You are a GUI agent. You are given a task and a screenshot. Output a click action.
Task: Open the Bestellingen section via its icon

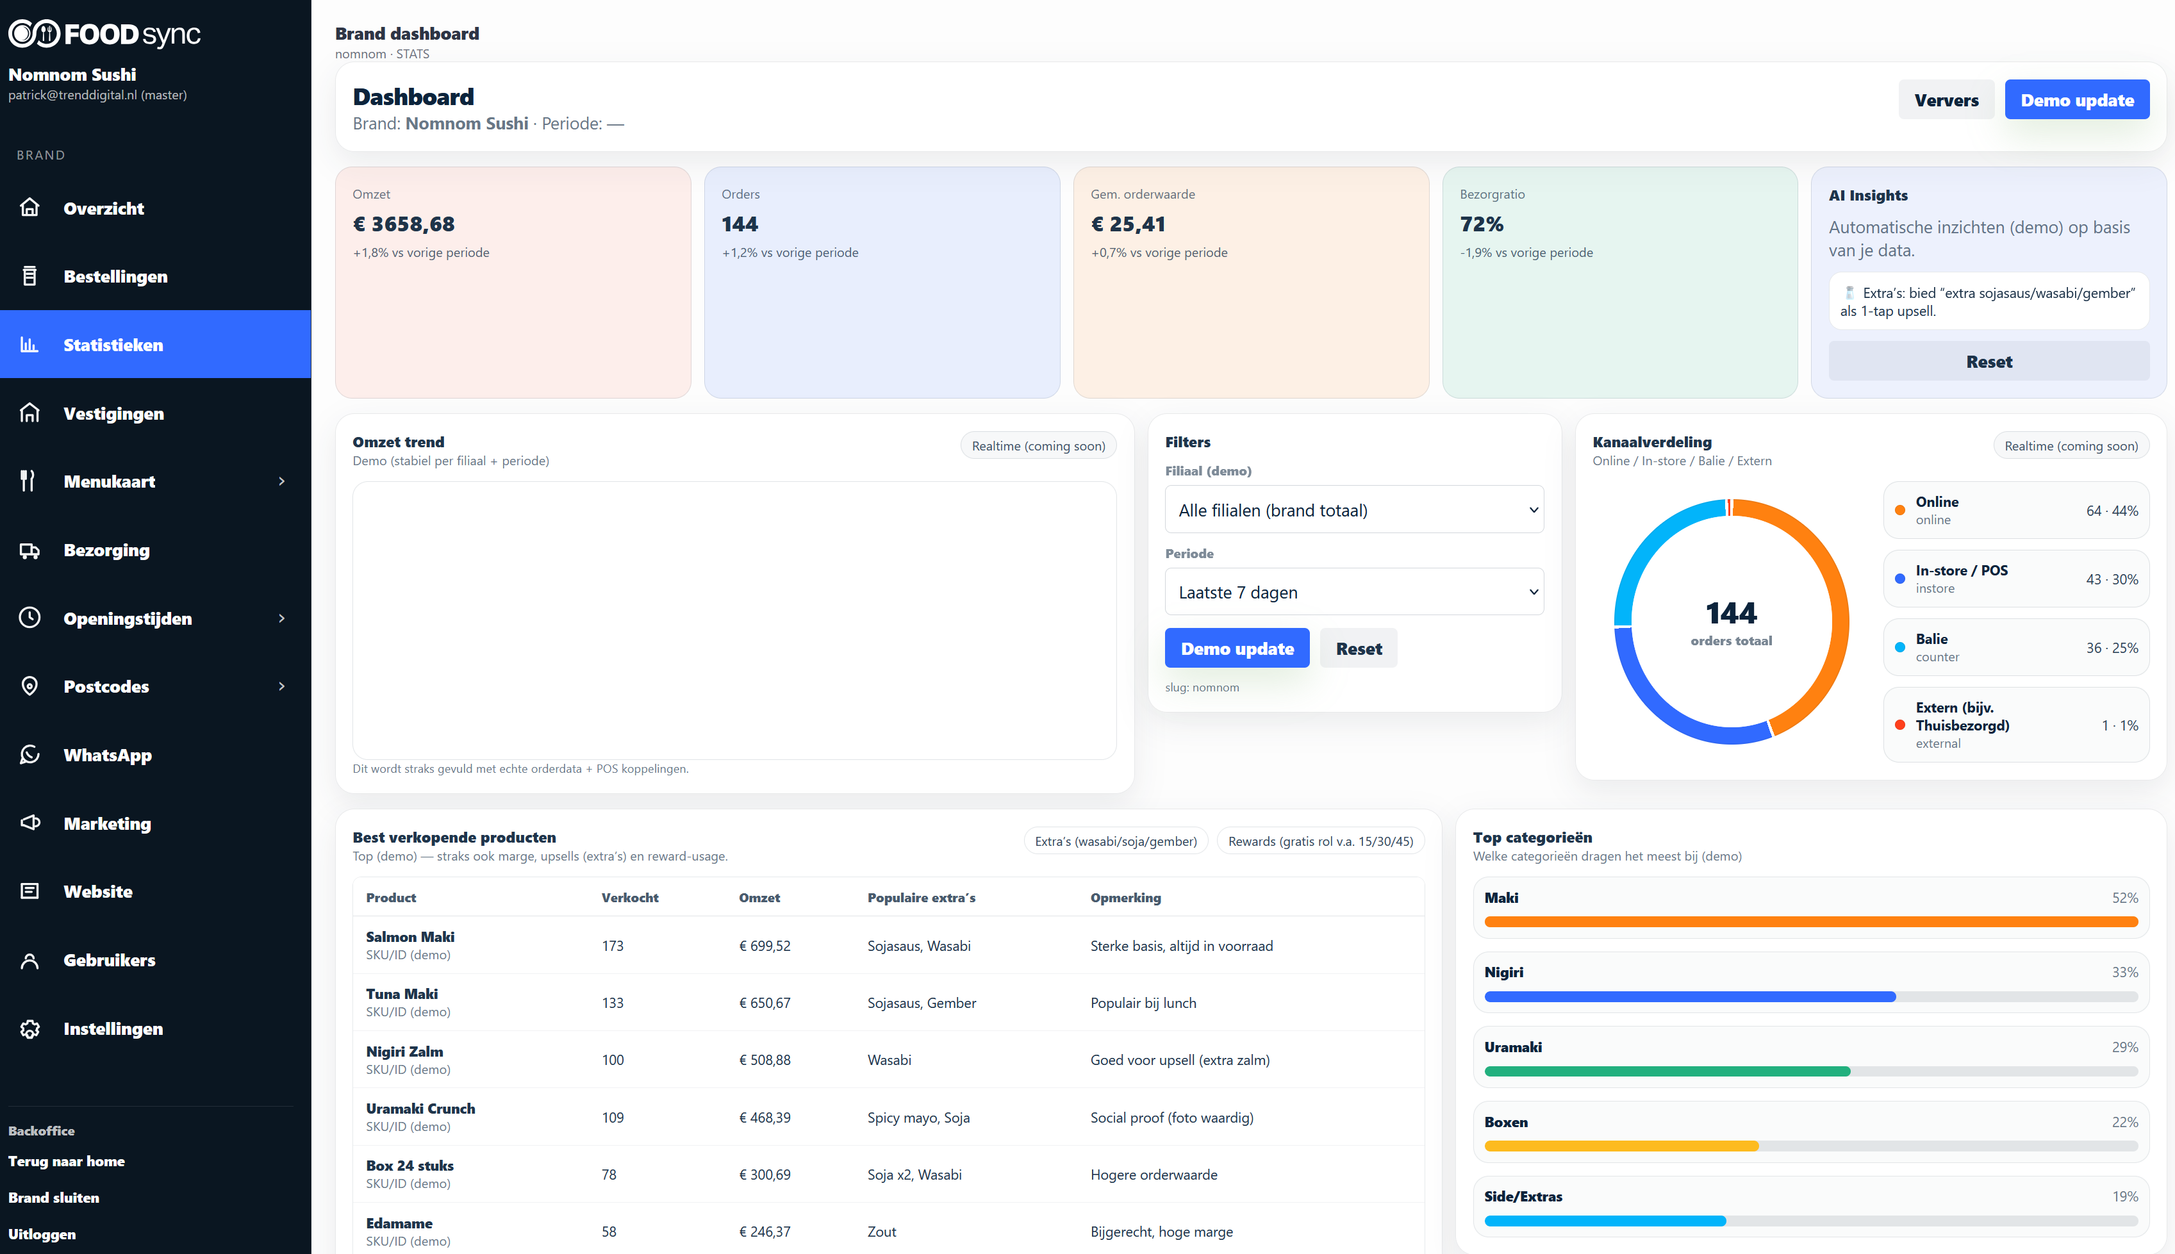point(30,276)
